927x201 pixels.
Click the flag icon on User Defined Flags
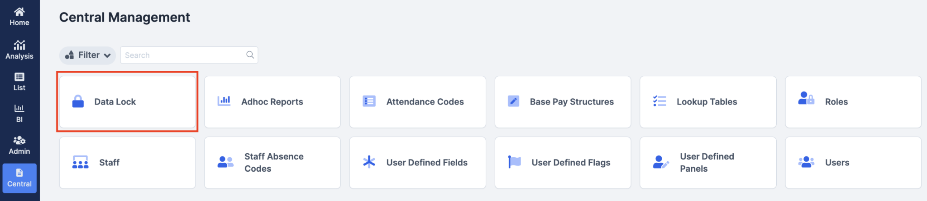click(x=515, y=162)
